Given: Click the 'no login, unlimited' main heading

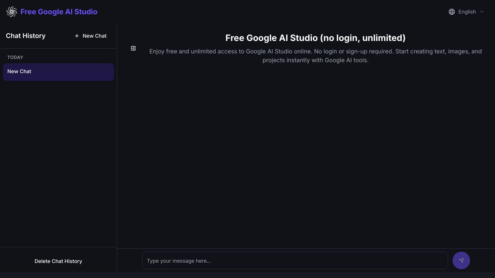Looking at the screenshot, I should point(315,38).
